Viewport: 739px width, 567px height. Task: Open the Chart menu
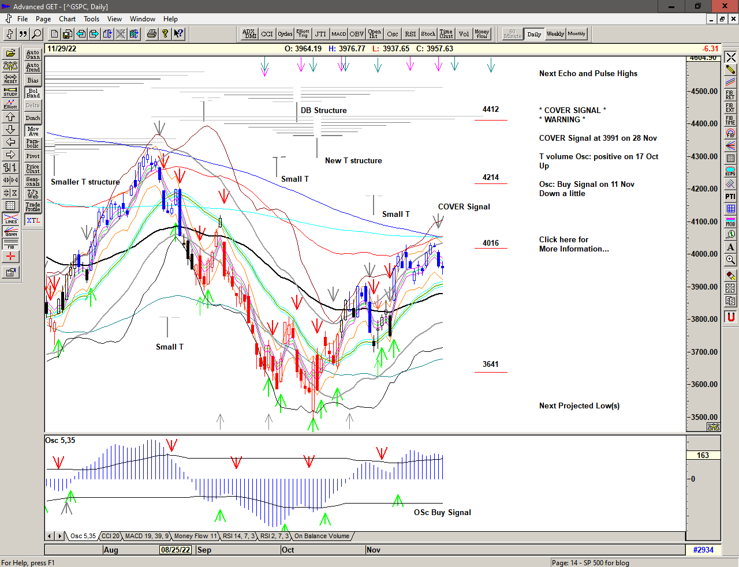click(67, 19)
